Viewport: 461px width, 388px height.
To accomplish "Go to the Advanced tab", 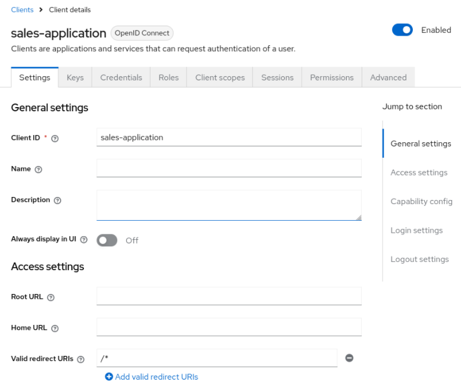I will pyautogui.click(x=388, y=77).
